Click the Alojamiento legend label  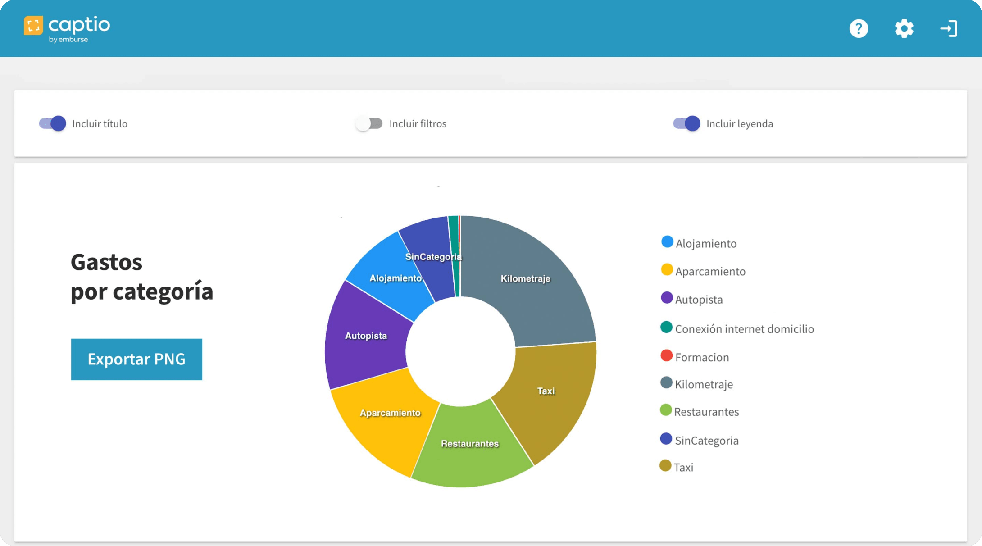tap(706, 244)
